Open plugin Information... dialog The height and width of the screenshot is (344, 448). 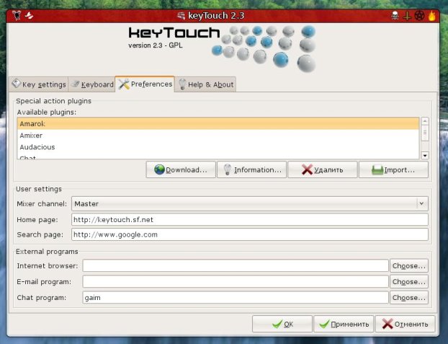pyautogui.click(x=251, y=169)
